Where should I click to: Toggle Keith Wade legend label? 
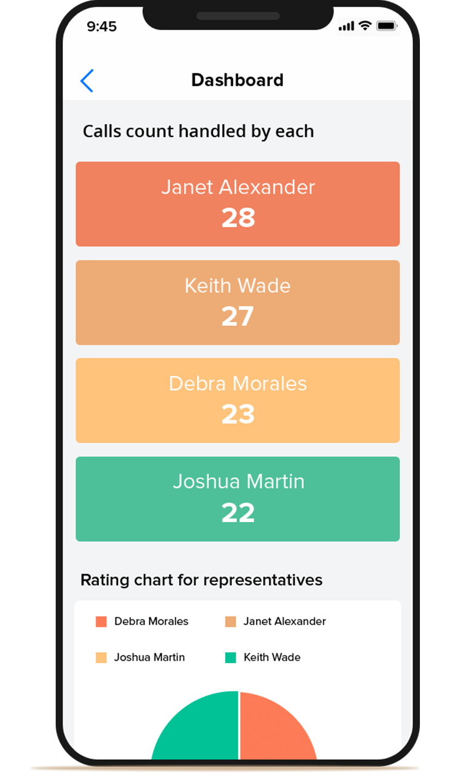tap(272, 658)
